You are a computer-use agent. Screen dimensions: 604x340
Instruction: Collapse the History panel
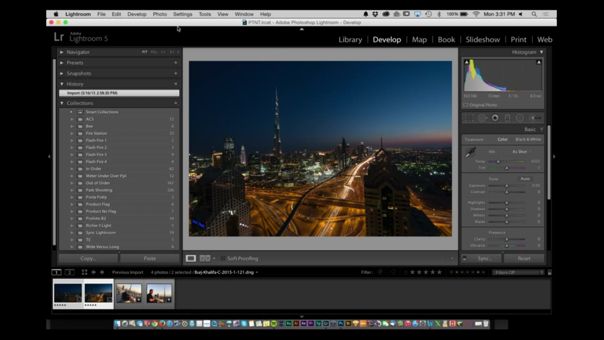coord(62,84)
